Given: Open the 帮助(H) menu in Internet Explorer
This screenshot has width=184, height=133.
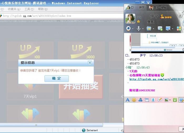Looking at the screenshot, I should 43,9.
